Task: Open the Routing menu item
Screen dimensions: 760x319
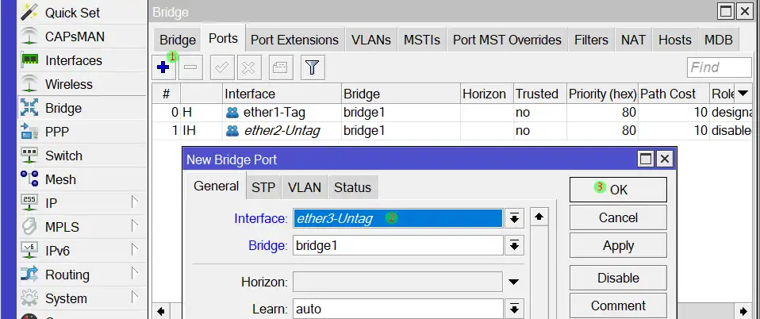Action: pyautogui.click(x=67, y=275)
